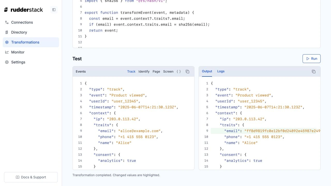Go to the Monitor page
The width and height of the screenshot is (331, 186).
tap(31, 52)
